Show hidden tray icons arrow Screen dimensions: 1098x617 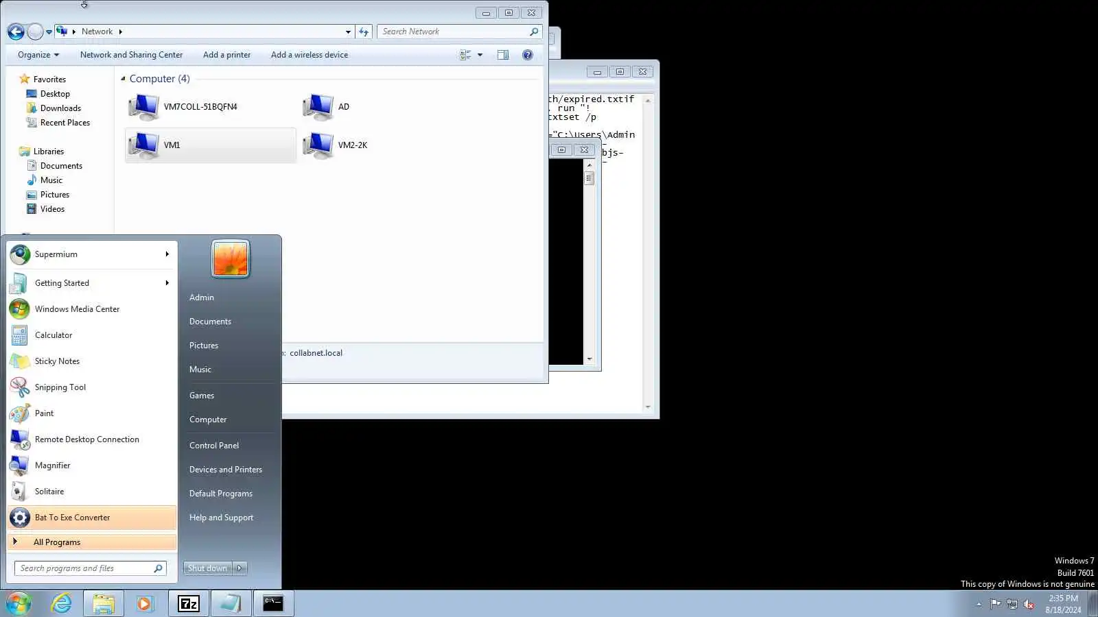click(x=979, y=604)
